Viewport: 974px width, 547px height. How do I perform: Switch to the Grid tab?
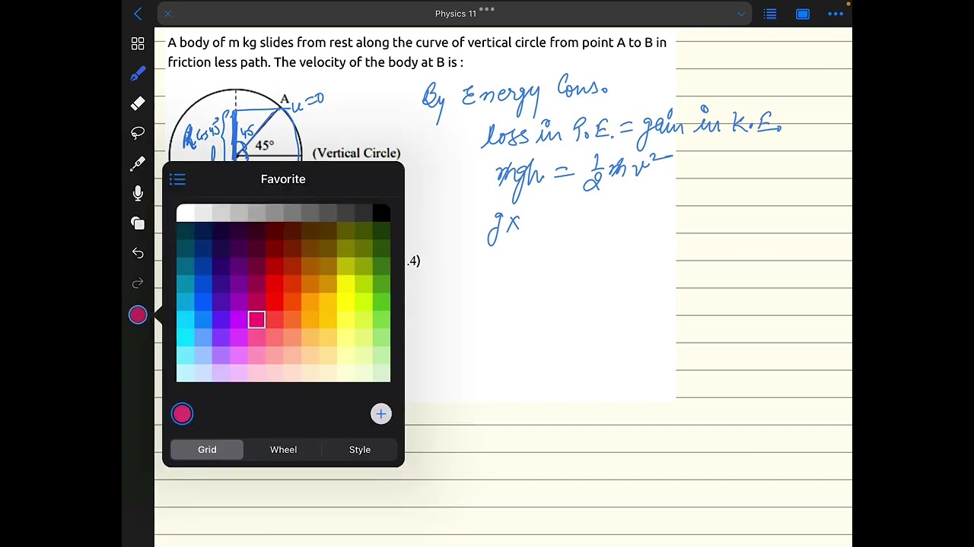tap(207, 450)
